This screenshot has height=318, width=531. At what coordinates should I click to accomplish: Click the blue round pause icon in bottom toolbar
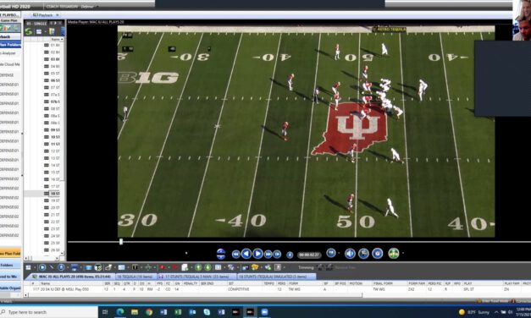61,267
